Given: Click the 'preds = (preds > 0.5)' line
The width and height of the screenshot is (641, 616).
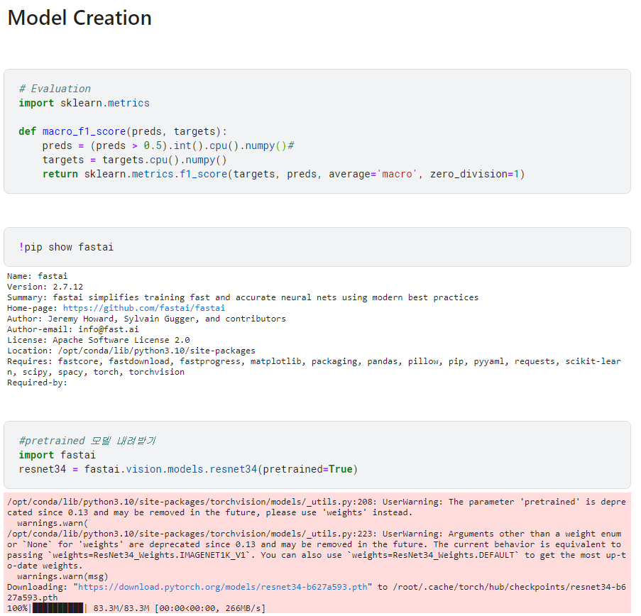Looking at the screenshot, I should [x=168, y=145].
